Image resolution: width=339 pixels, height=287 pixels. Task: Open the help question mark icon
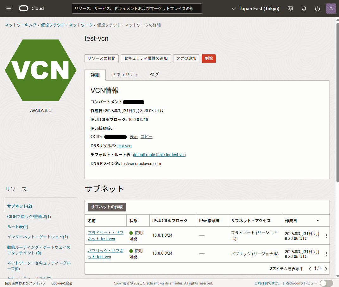pos(317,9)
